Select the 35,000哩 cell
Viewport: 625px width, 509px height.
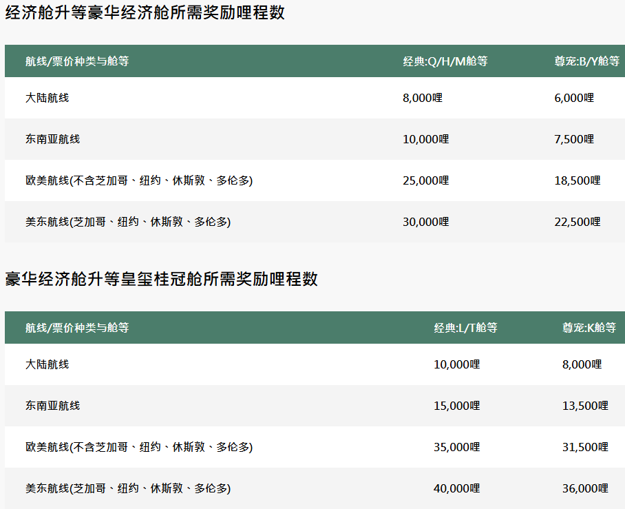click(x=456, y=447)
